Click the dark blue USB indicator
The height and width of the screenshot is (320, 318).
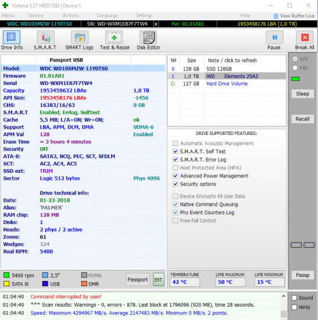pos(45,284)
